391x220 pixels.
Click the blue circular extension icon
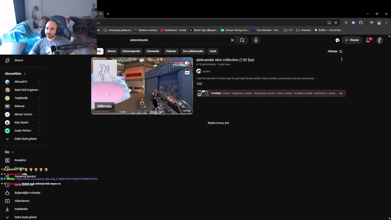point(353,23)
